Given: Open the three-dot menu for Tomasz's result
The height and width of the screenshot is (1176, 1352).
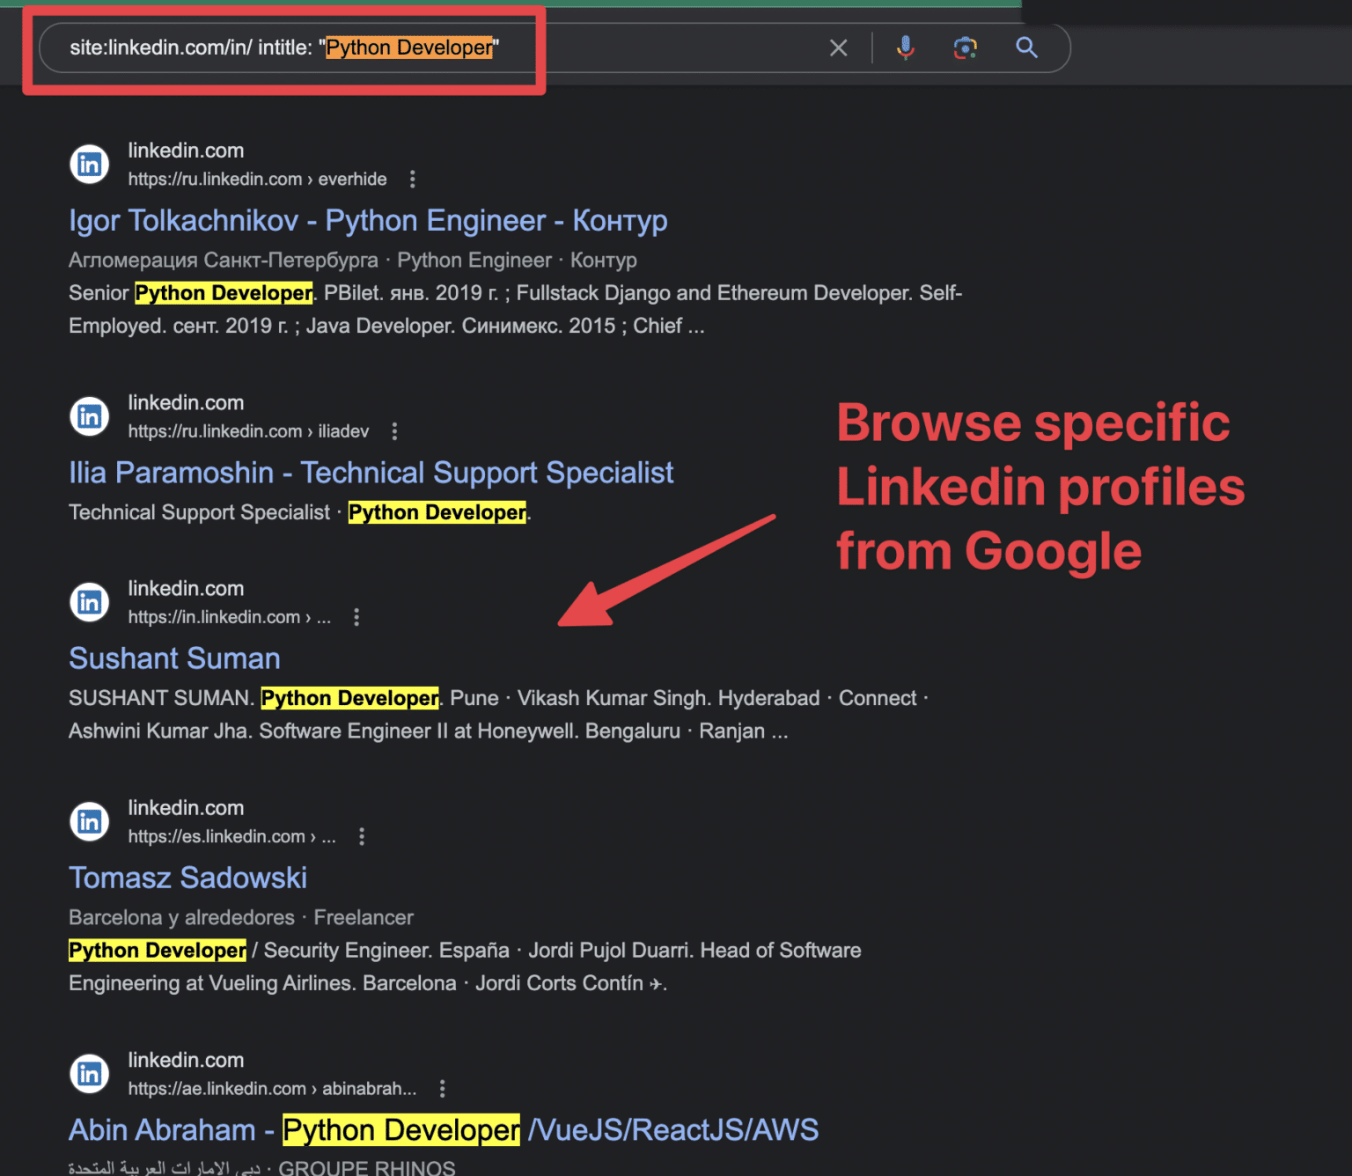Looking at the screenshot, I should 362,836.
